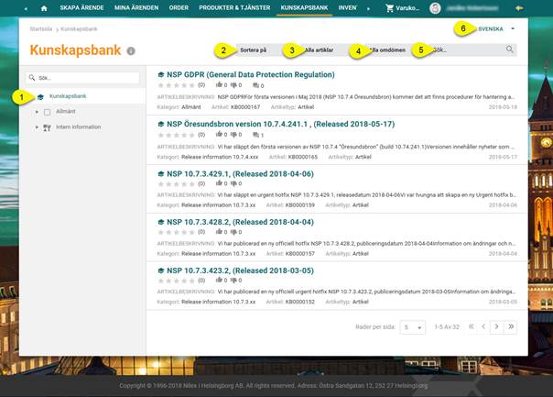Rate NSP 10.7.3.429.1 article with stars
The height and width of the screenshot is (397, 553).
coord(176,184)
